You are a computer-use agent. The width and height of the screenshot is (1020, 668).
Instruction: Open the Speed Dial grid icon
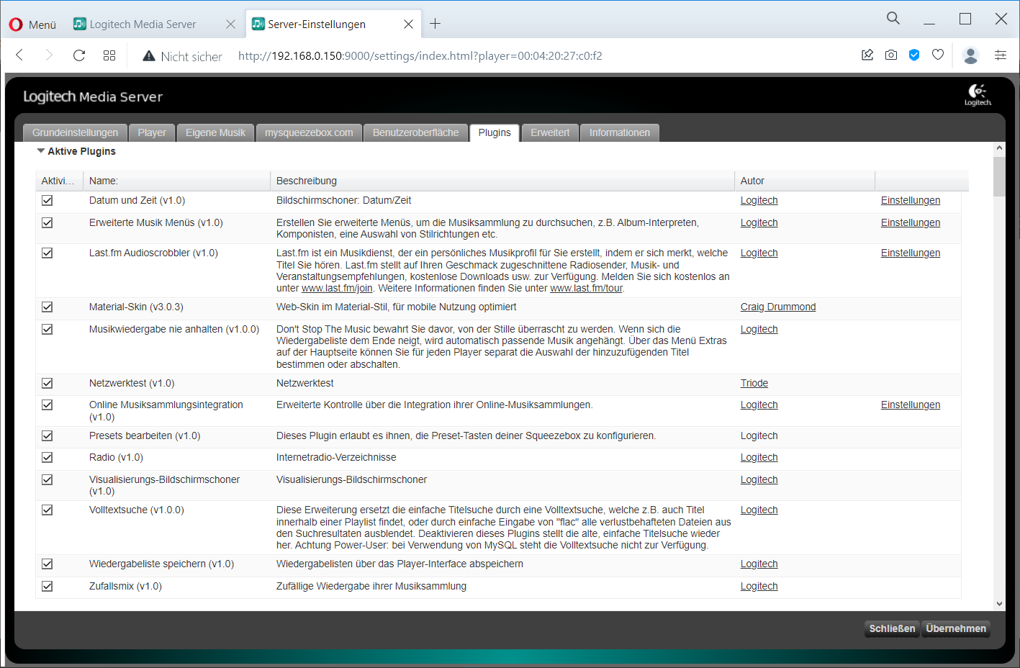109,55
